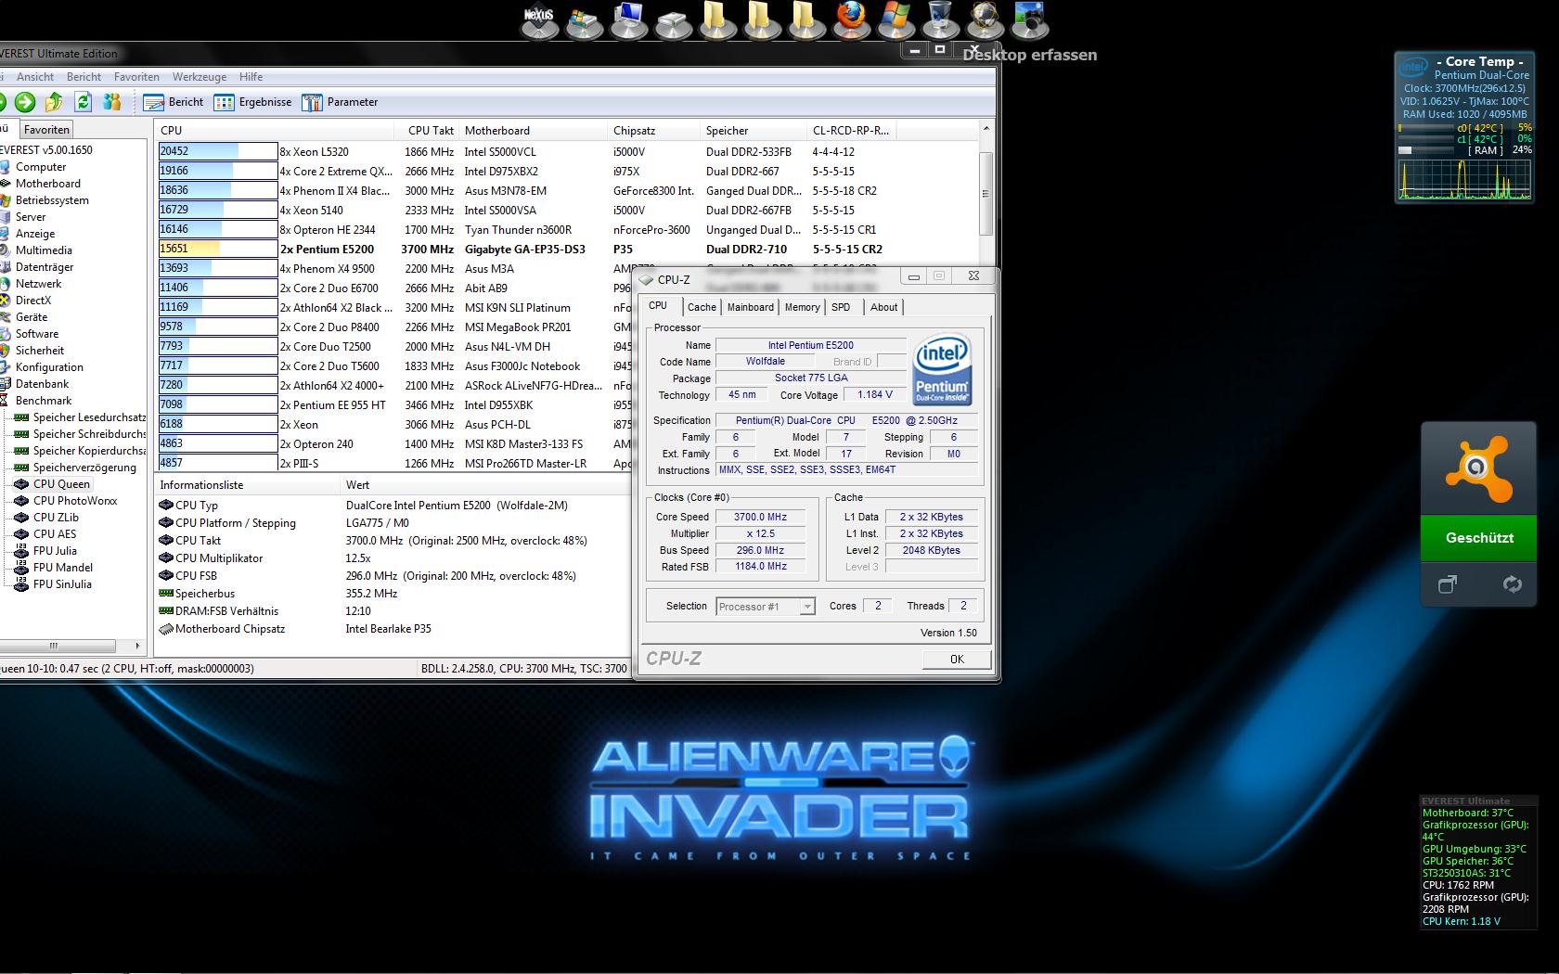Image resolution: width=1559 pixels, height=974 pixels.
Task: Click the Core Speed value field in CPU-Z
Action: 760,518
